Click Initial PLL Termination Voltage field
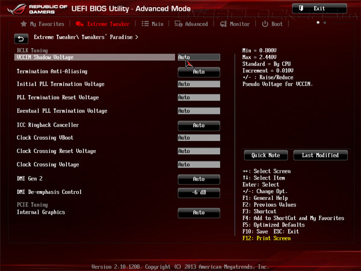The height and width of the screenshot is (271, 361). 199,84
